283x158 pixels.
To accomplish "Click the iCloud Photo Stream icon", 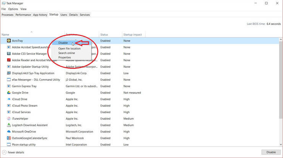I will click(9, 106).
